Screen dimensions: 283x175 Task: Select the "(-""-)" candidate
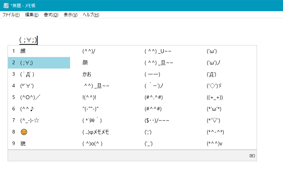coord(90,109)
